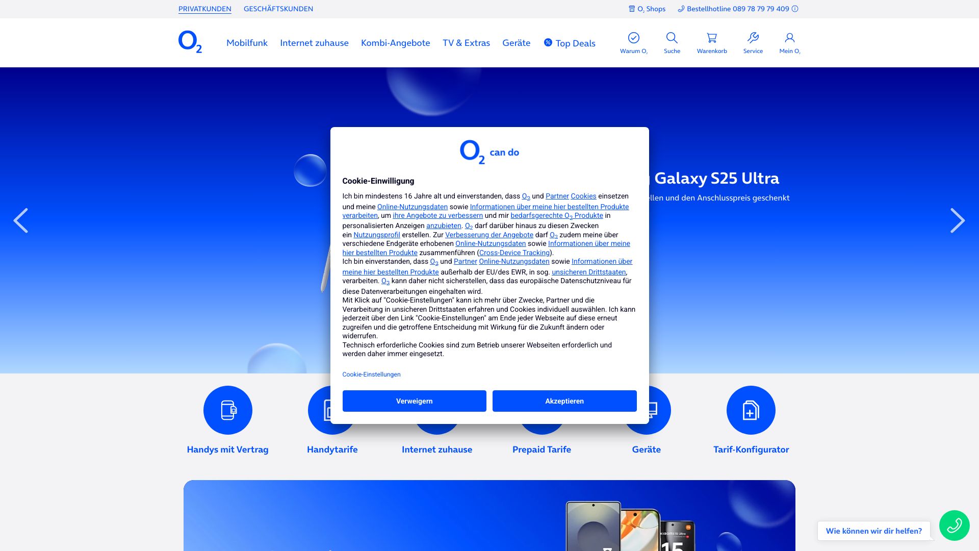Click the green phone call bubble

954,525
